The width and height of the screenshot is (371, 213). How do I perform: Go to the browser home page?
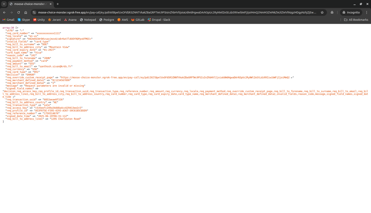(26, 12)
